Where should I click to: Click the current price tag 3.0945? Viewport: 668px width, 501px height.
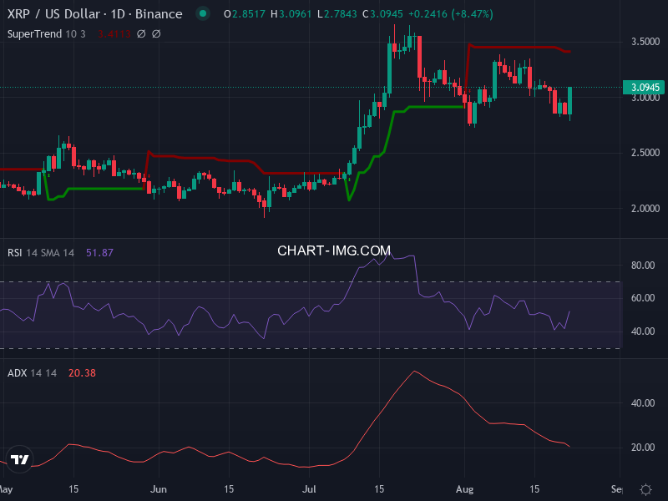pyautogui.click(x=644, y=88)
